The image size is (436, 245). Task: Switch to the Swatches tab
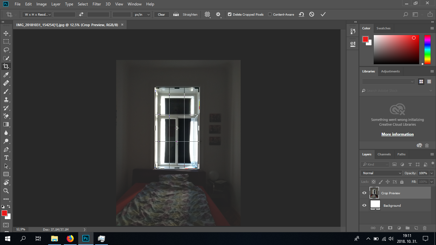click(x=383, y=28)
